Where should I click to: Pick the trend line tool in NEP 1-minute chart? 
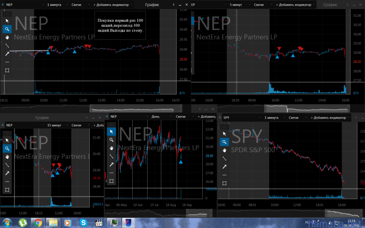7,46
